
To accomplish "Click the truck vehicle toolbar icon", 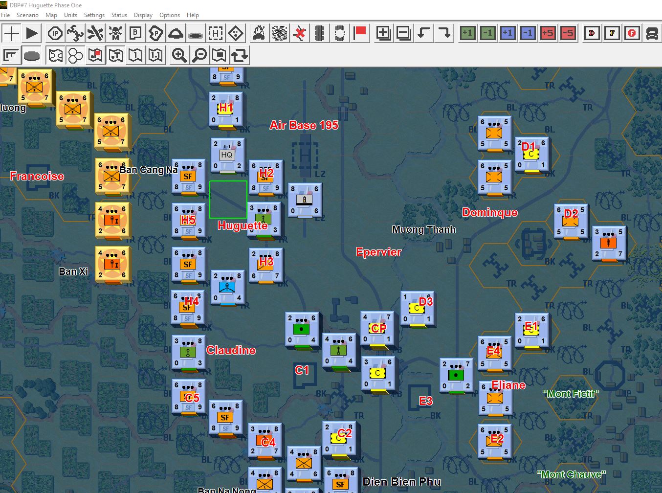I will coord(652,33).
